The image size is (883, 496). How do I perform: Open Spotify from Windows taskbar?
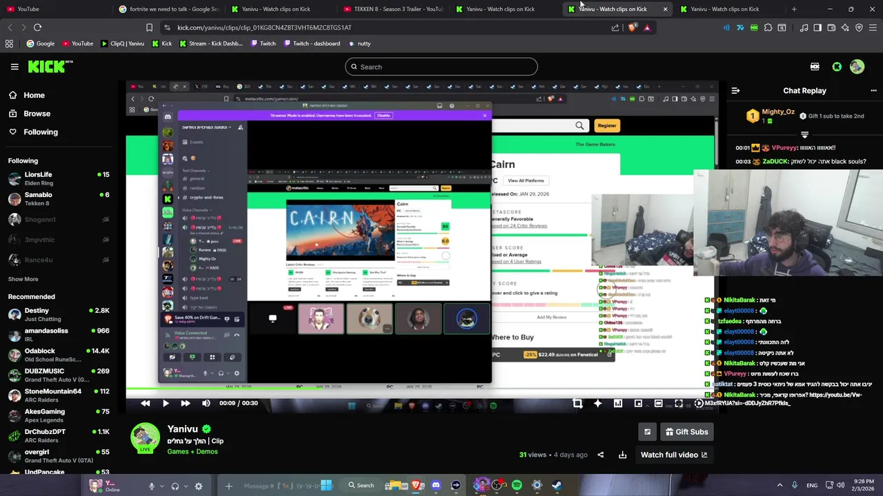point(517,486)
